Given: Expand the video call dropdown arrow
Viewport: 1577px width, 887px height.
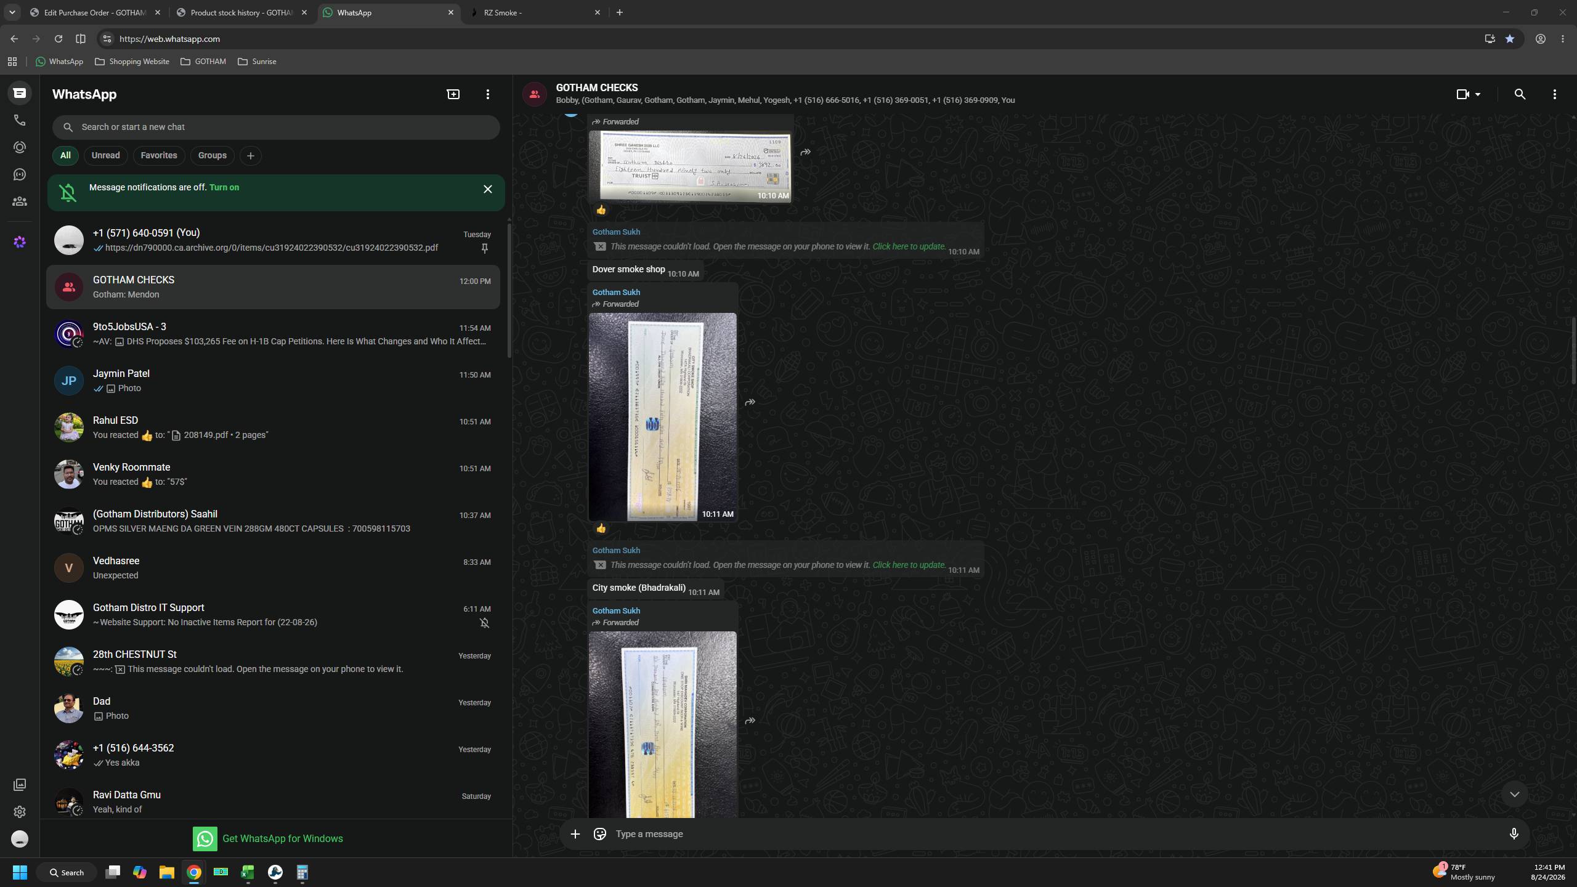Looking at the screenshot, I should [1477, 94].
